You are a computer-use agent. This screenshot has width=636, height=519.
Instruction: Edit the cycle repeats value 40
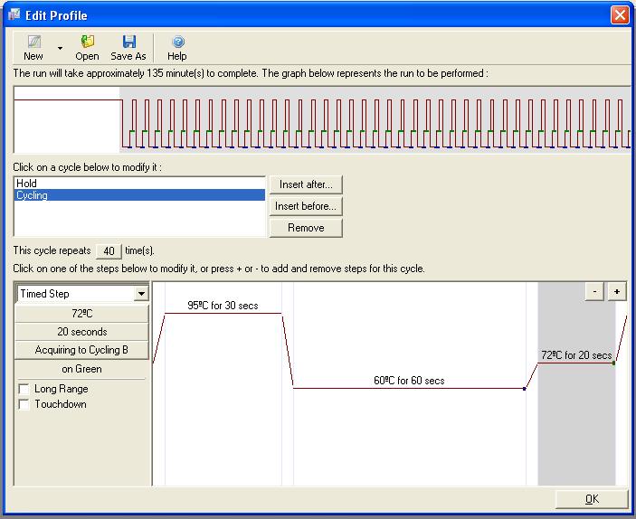[x=109, y=251]
